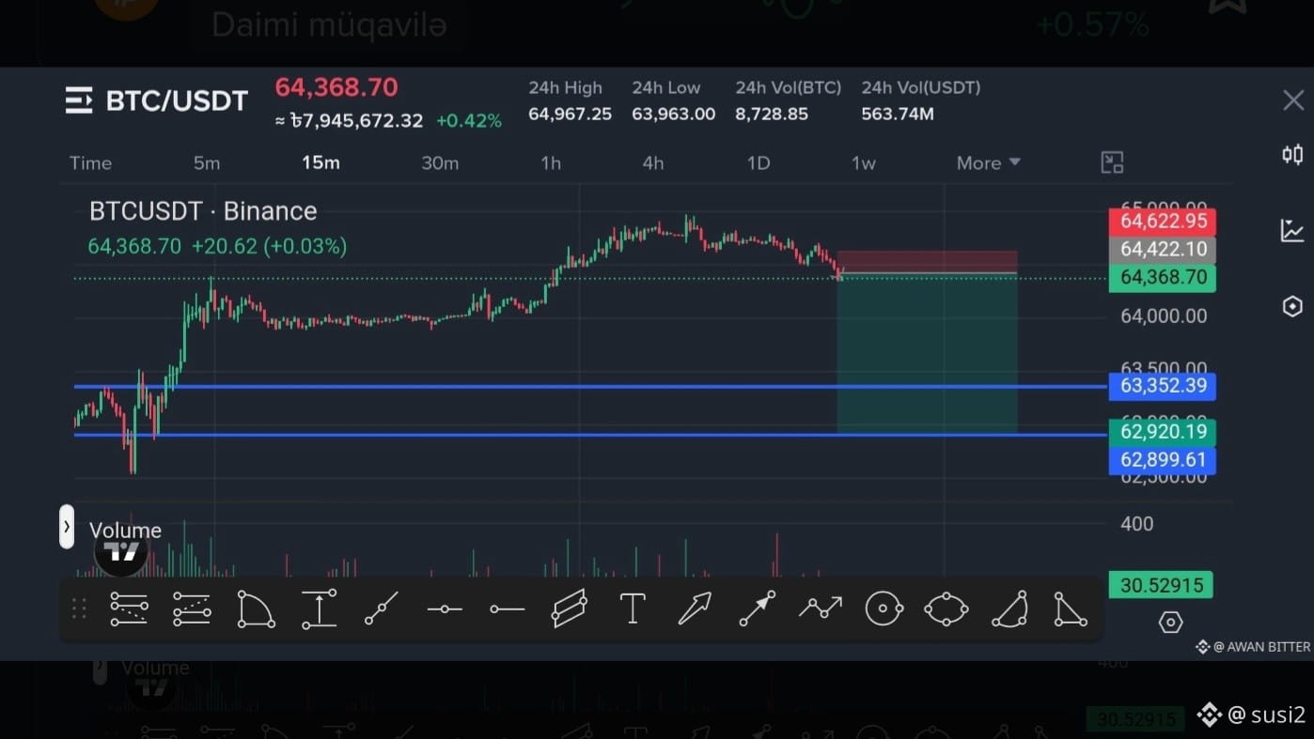This screenshot has height=739, width=1314.
Task: Click the grey 64,422.10 entry price label
Action: click(x=1163, y=250)
